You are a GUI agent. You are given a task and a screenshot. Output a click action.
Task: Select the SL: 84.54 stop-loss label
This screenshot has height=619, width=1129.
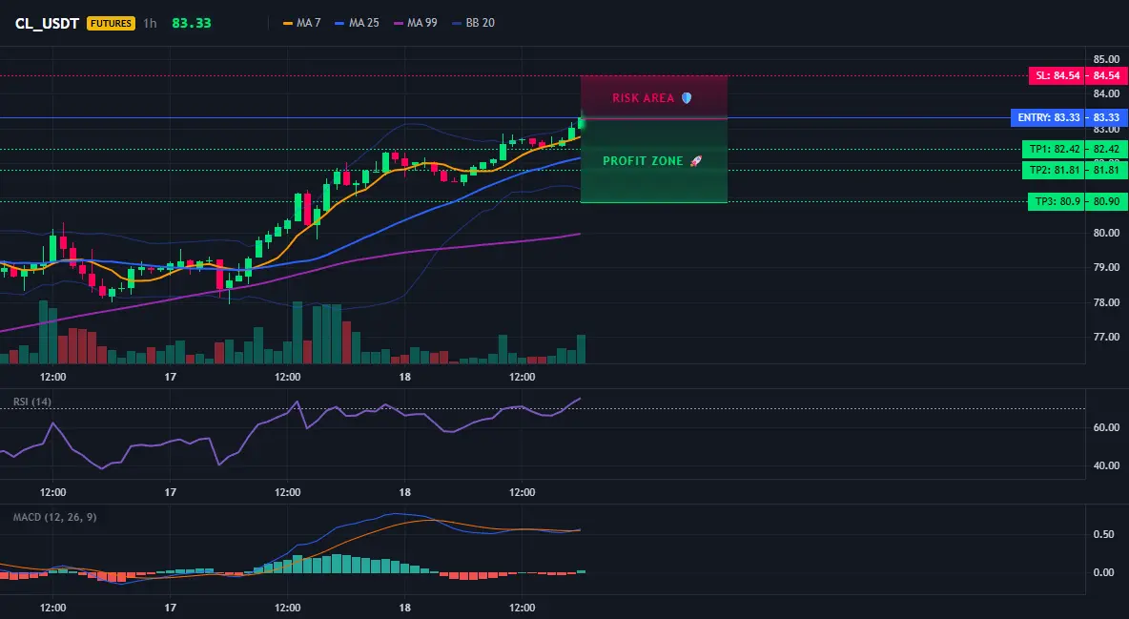[x=1057, y=75]
